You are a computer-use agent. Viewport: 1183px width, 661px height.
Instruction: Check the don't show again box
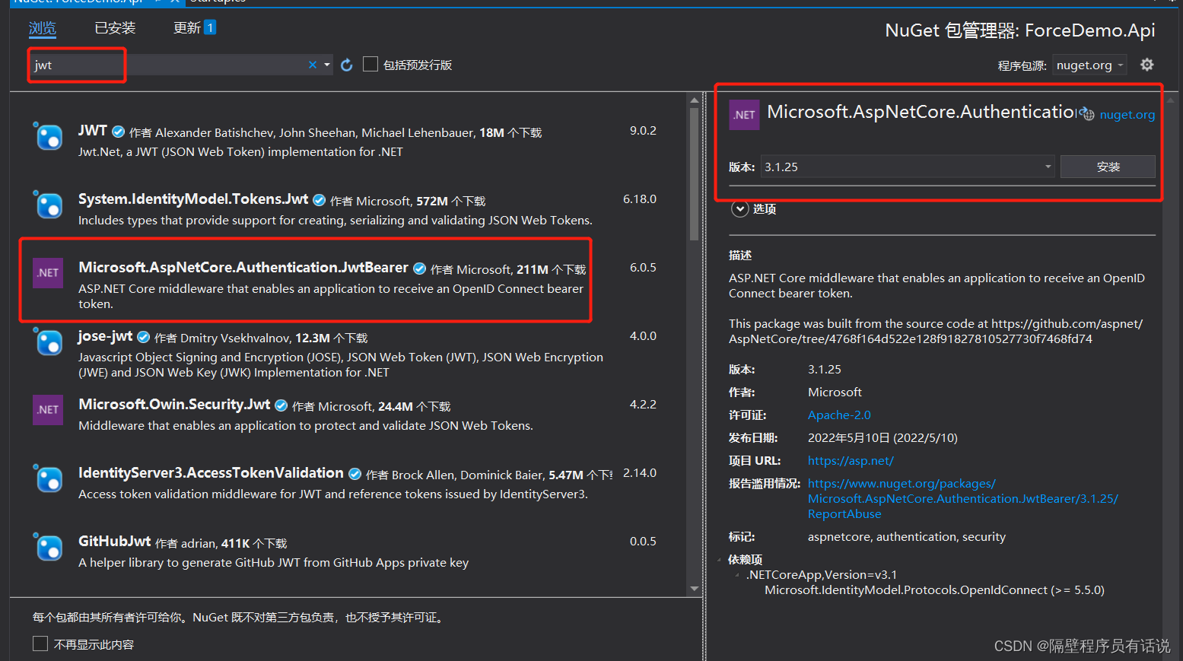click(x=40, y=644)
